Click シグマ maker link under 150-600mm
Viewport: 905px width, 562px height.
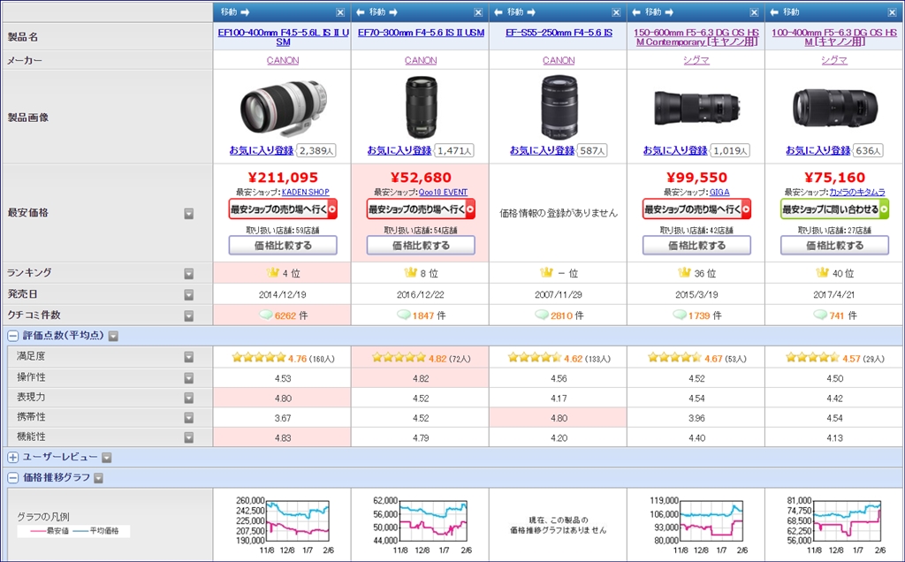696,60
